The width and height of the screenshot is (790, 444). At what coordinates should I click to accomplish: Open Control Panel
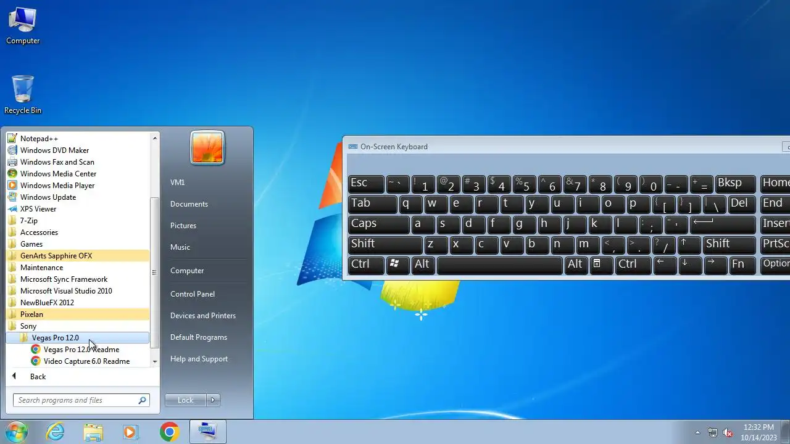pos(193,294)
